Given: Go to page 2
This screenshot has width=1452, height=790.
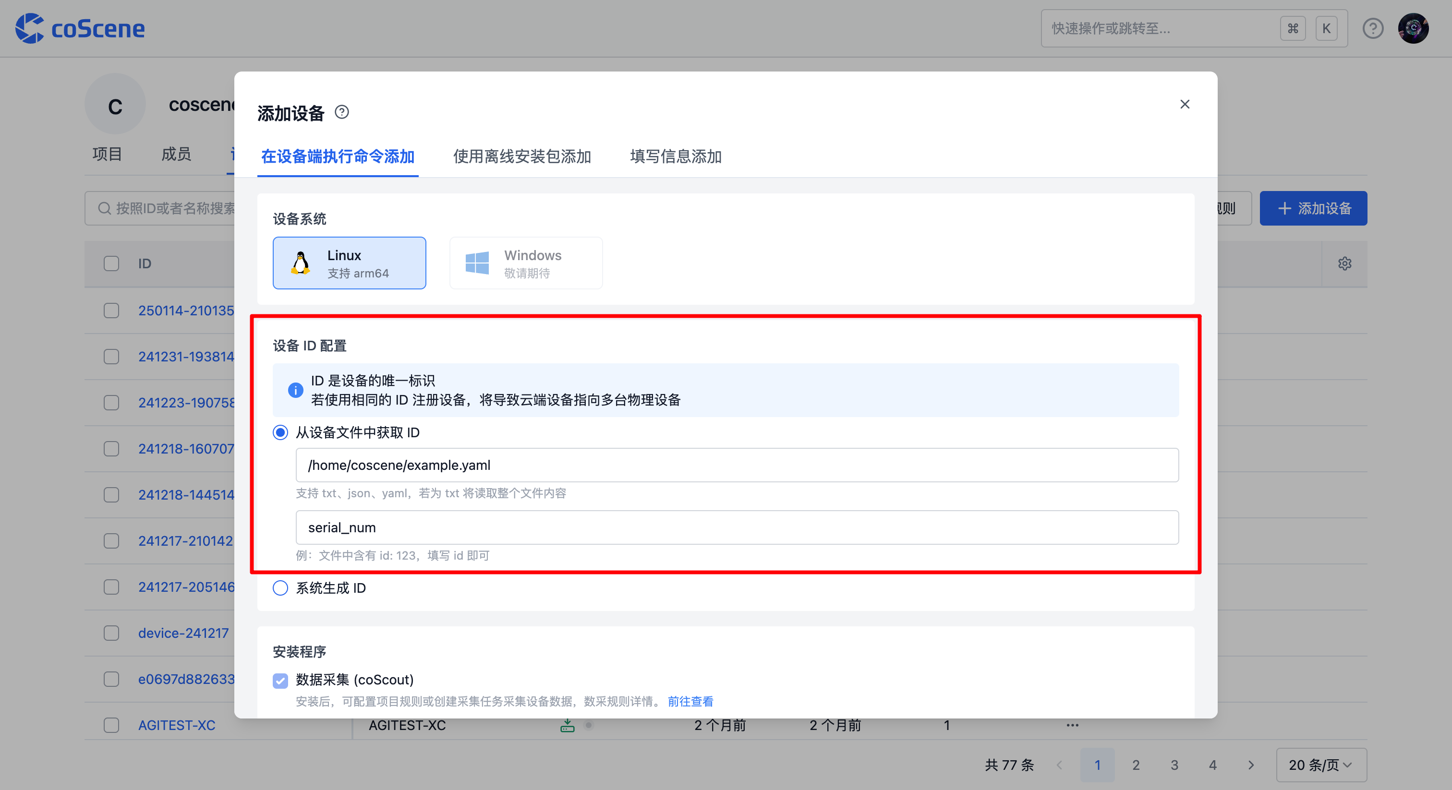Looking at the screenshot, I should pyautogui.click(x=1136, y=765).
